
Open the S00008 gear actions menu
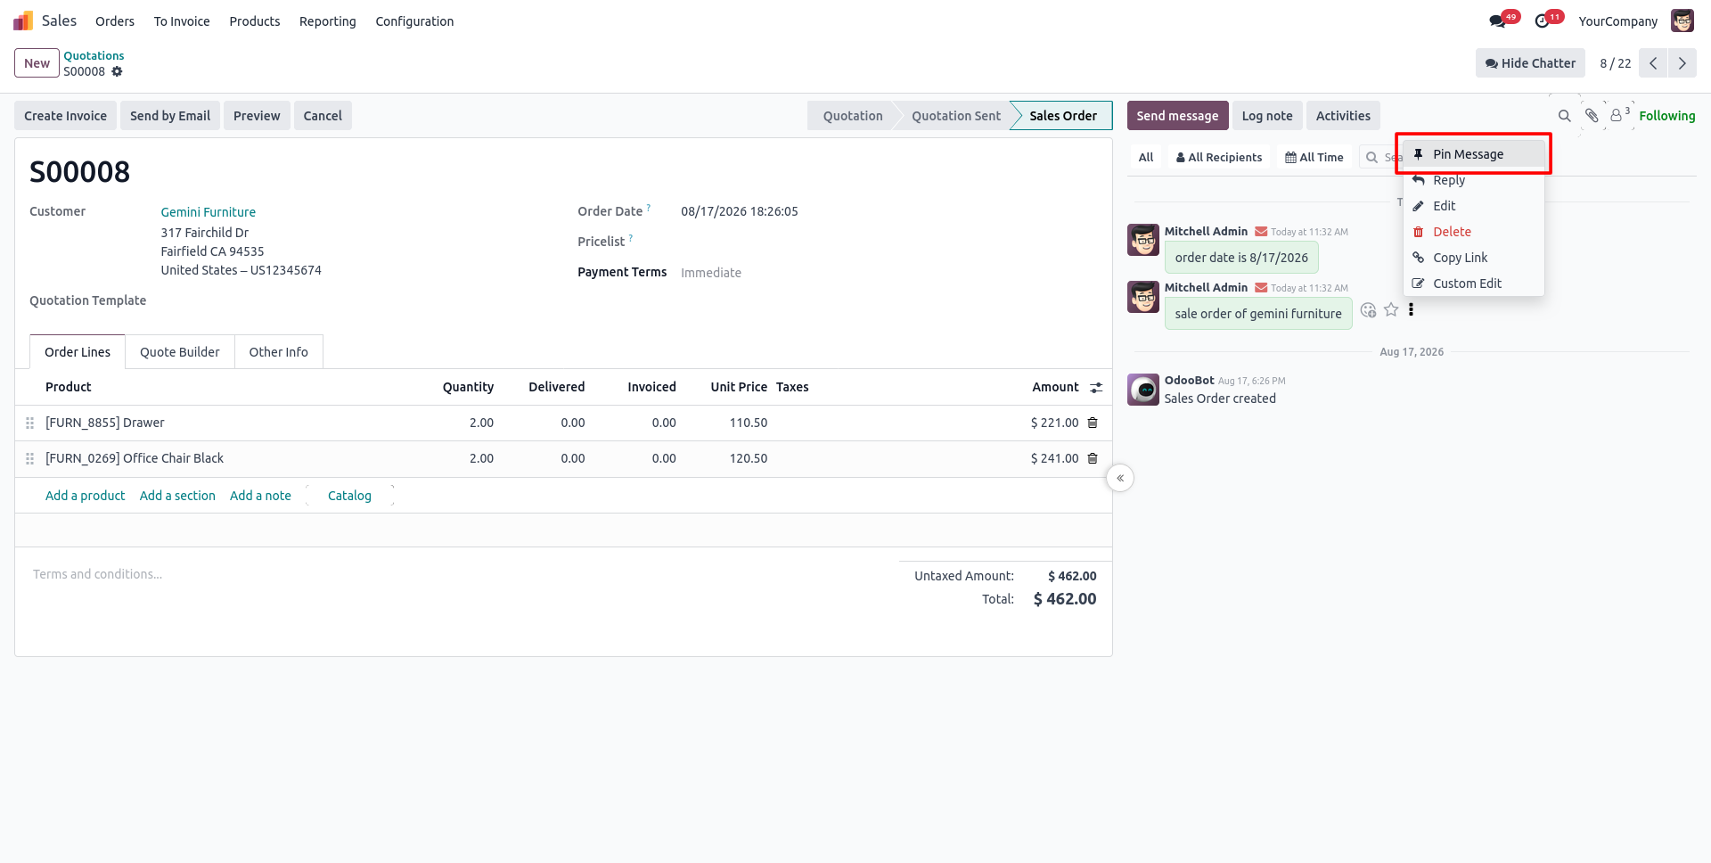[x=117, y=71]
